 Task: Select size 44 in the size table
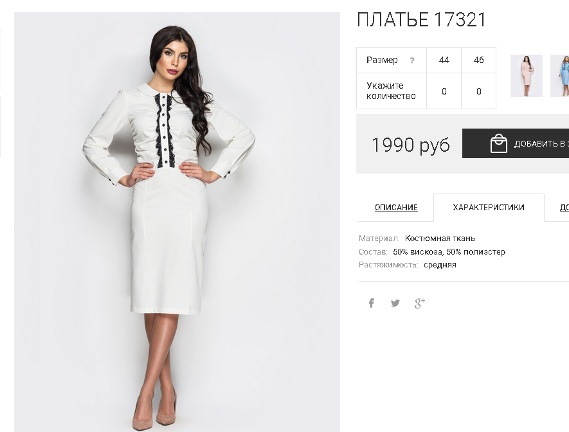444,60
